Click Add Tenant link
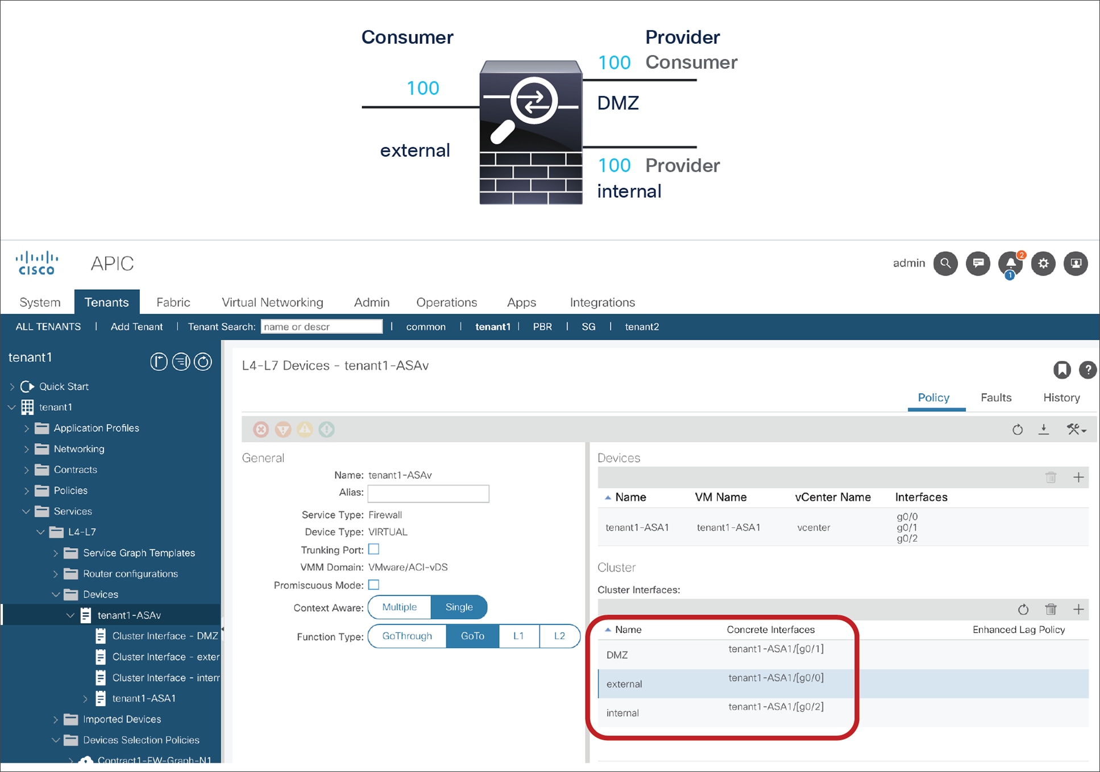Viewport: 1100px width, 772px height. [136, 327]
